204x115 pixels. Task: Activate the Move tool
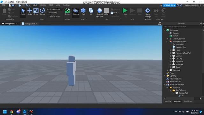[x=30, y=12]
